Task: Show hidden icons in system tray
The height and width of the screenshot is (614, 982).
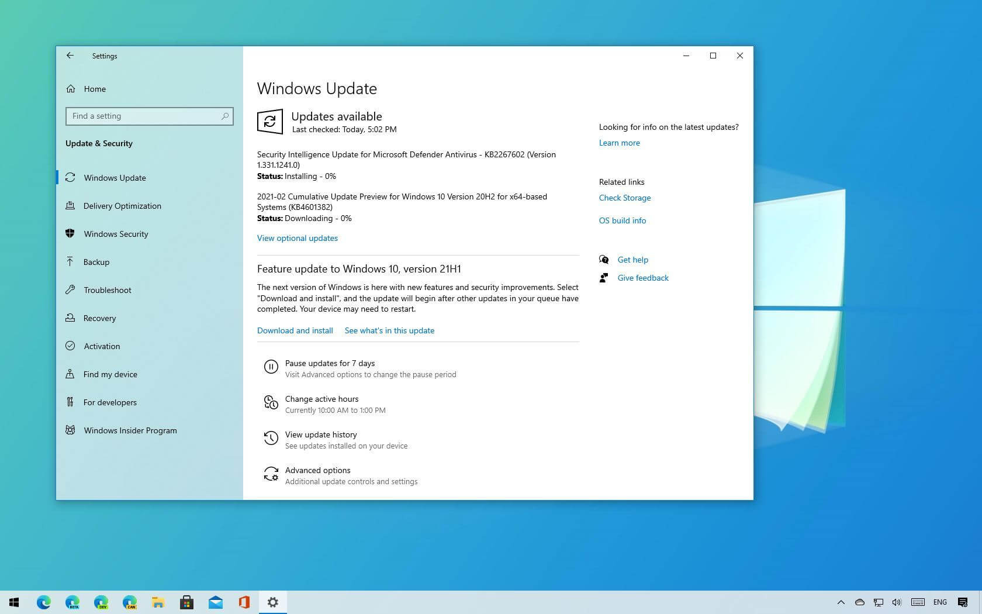Action: pos(841,602)
